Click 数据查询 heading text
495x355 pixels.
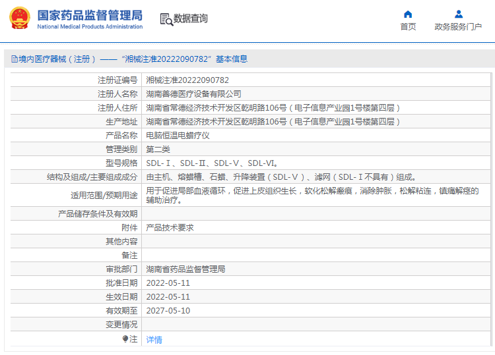[x=190, y=18]
